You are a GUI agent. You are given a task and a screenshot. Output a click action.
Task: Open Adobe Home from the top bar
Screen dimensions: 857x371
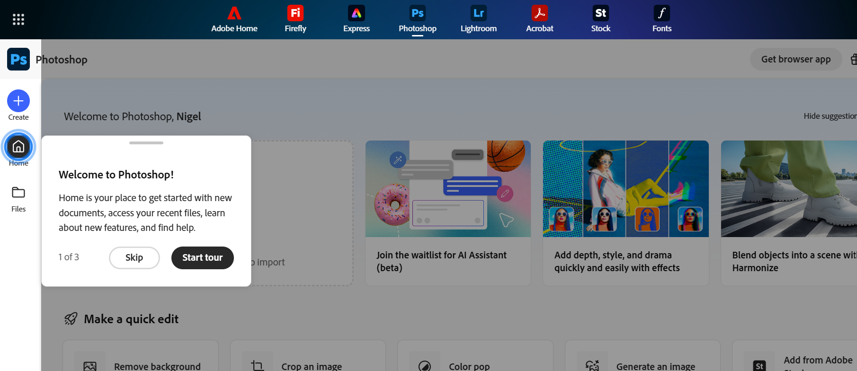234,19
